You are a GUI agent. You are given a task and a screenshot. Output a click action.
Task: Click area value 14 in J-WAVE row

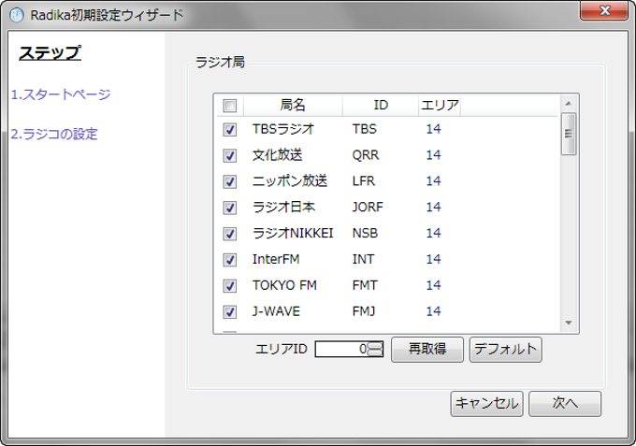pyautogui.click(x=433, y=311)
